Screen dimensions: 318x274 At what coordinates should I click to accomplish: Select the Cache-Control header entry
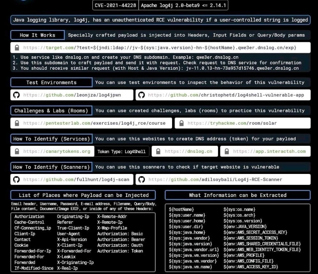29,222
